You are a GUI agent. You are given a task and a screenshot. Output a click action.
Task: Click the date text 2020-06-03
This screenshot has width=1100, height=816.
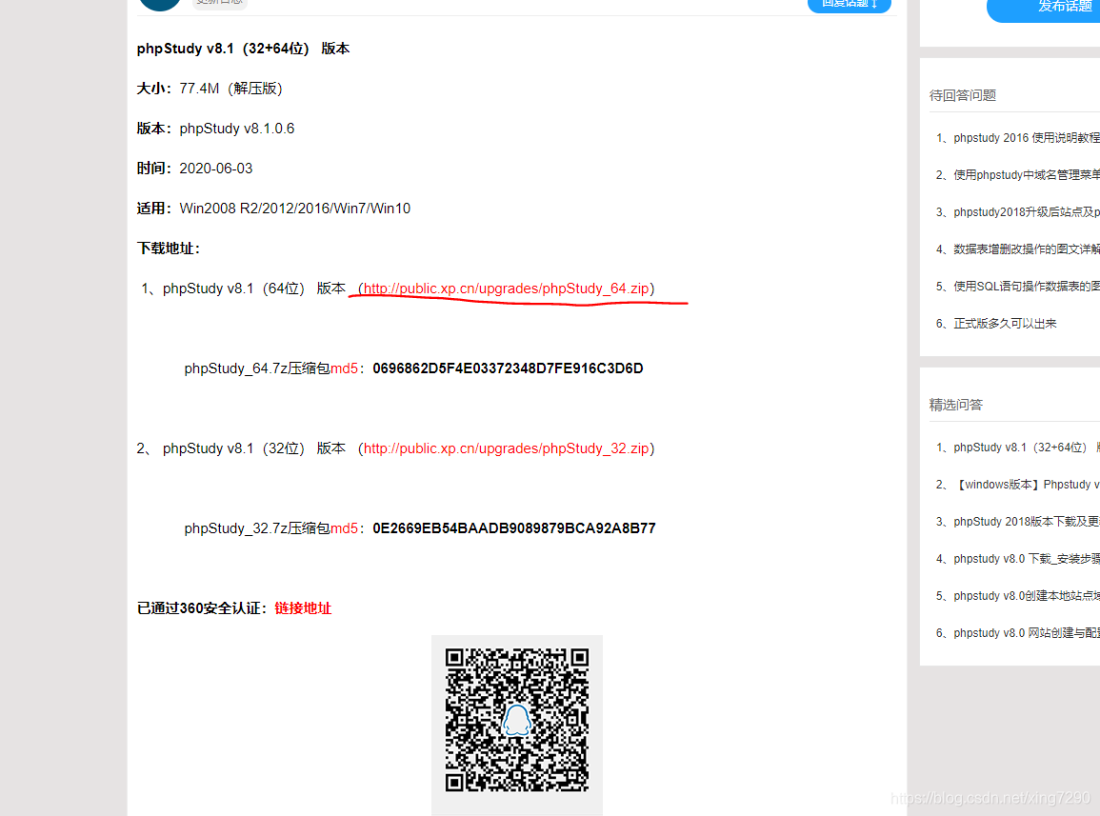click(x=216, y=169)
